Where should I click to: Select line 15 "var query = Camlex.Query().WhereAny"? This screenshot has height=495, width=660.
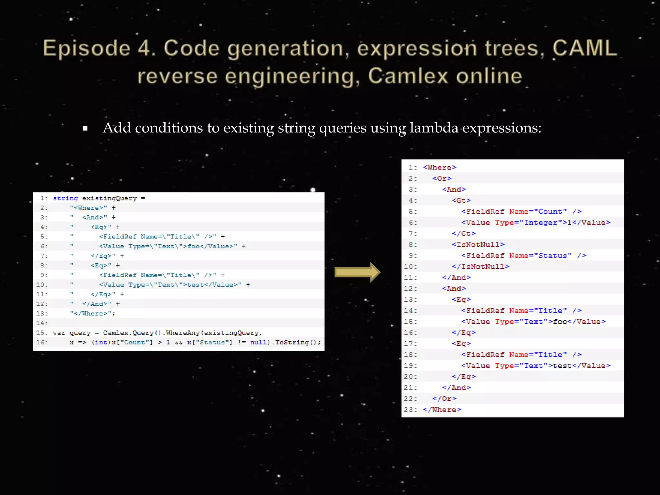pos(157,333)
